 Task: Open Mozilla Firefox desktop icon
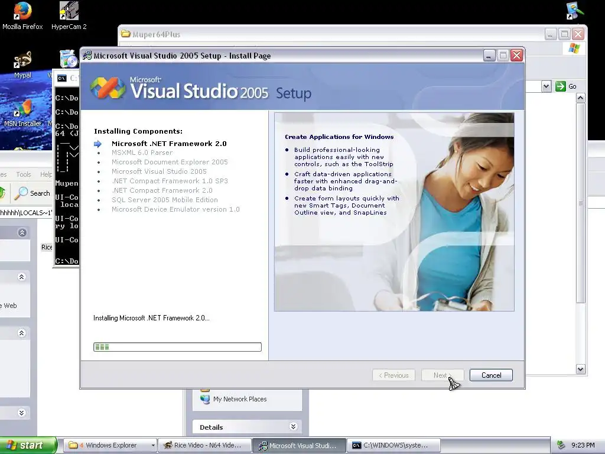coord(22,15)
